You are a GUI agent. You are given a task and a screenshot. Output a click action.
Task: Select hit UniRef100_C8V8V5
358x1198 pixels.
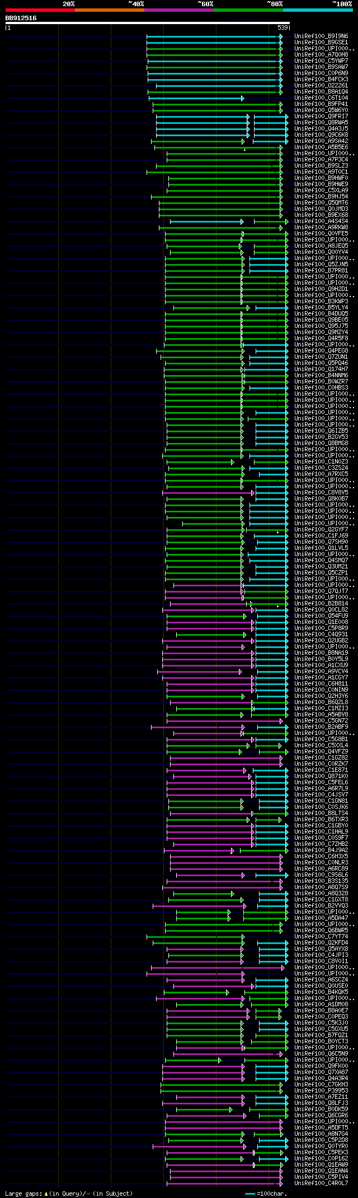click(x=321, y=492)
